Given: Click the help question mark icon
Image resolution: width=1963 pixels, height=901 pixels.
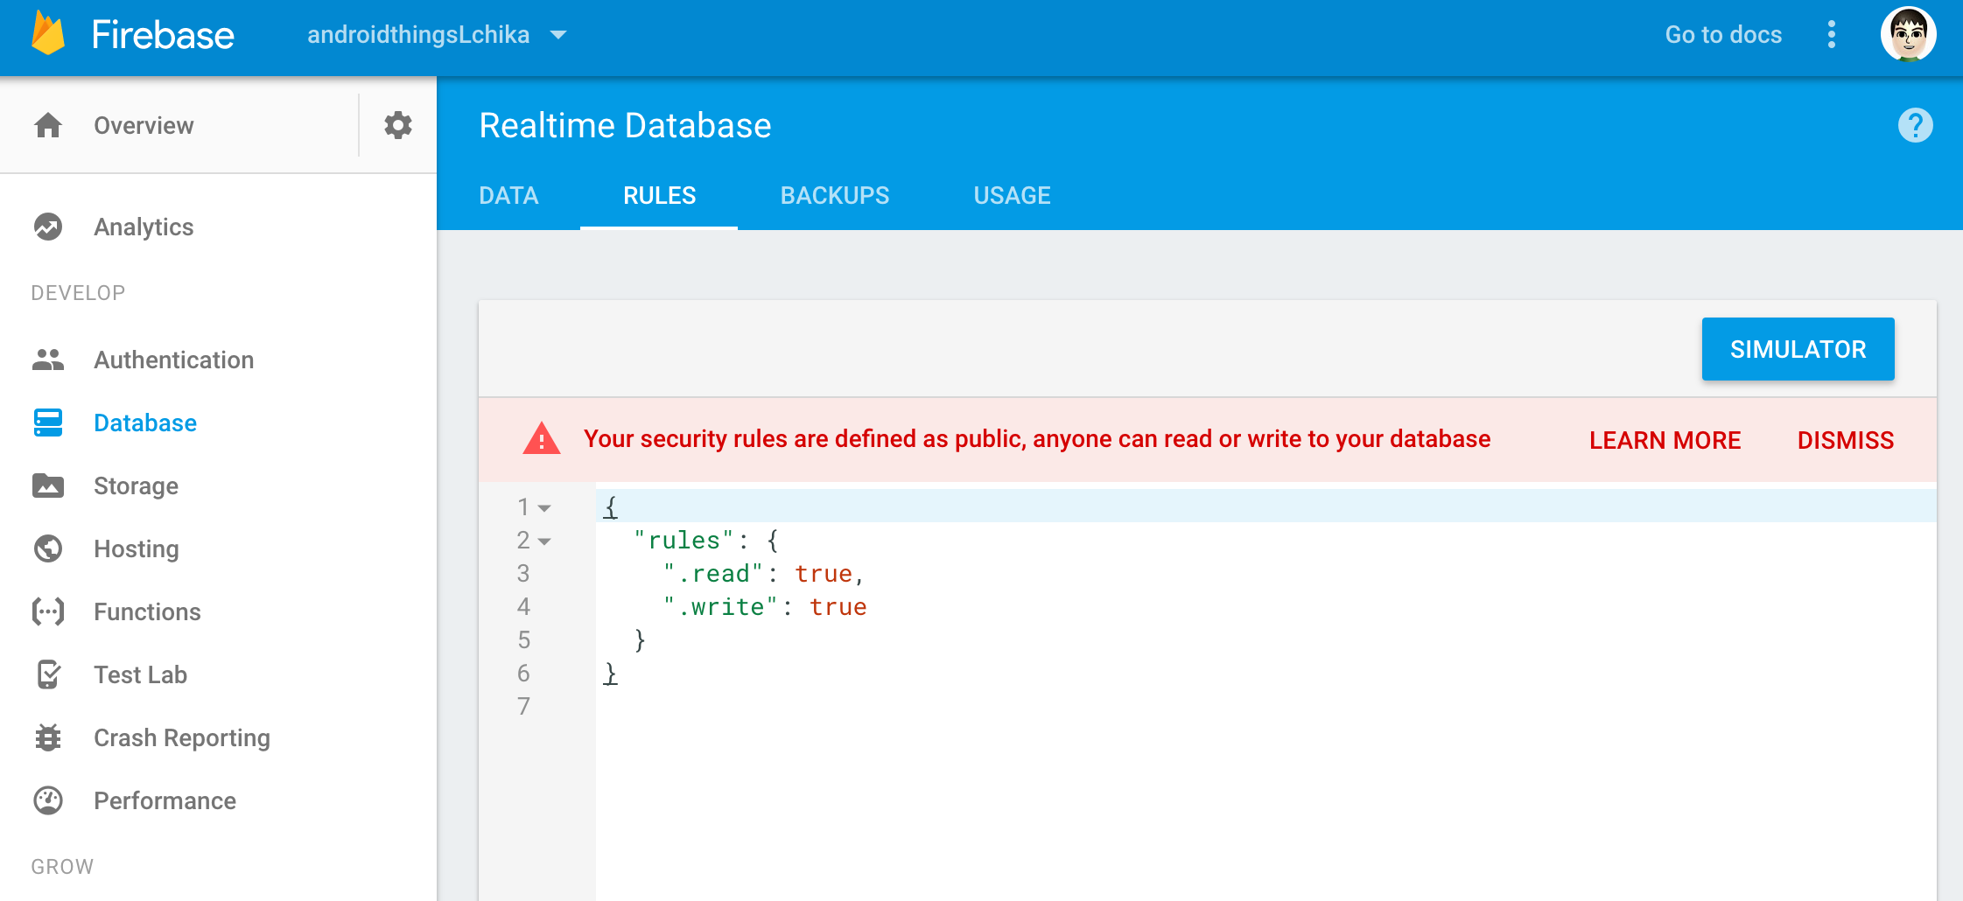Looking at the screenshot, I should [x=1915, y=125].
